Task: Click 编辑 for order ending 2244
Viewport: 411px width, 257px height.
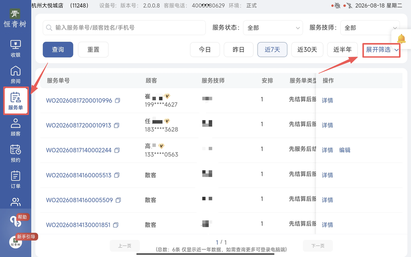Action: [x=345, y=150]
